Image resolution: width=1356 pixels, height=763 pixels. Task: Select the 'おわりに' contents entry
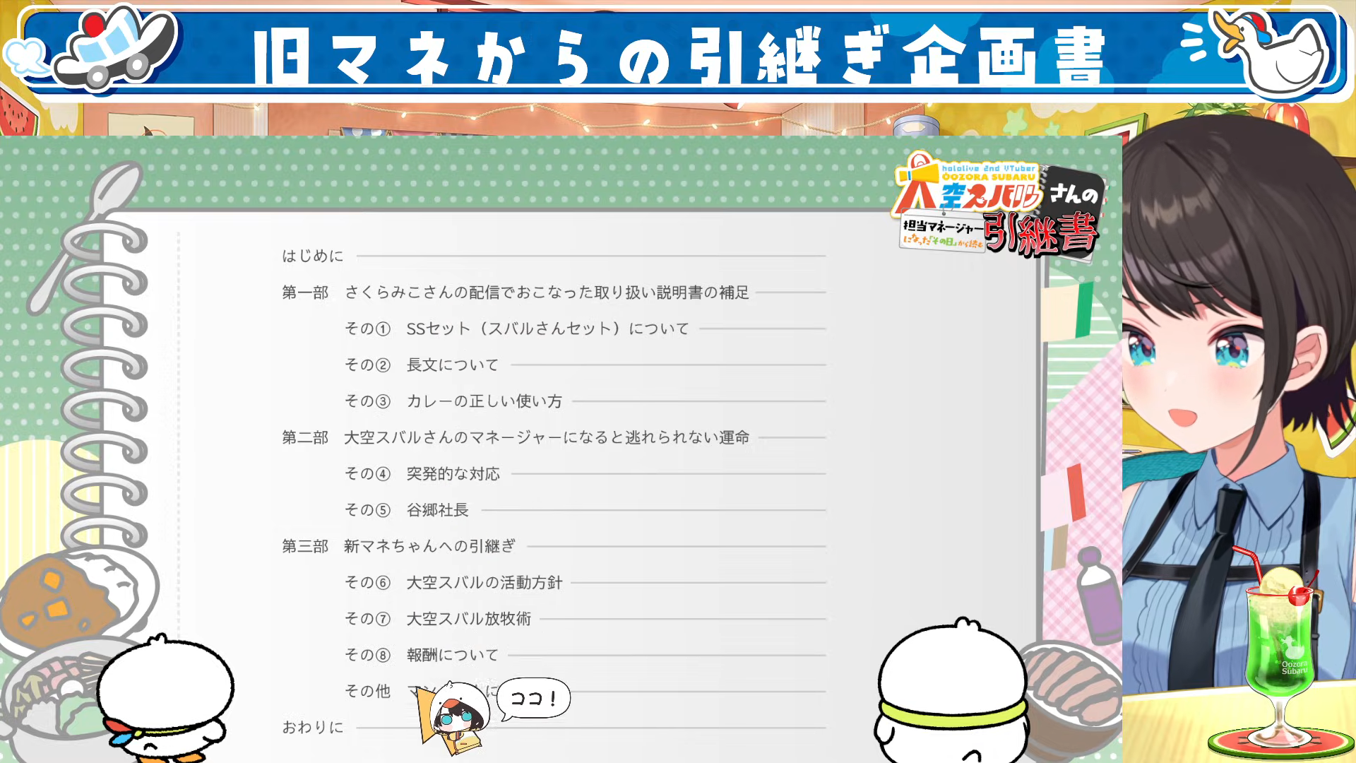313,727
